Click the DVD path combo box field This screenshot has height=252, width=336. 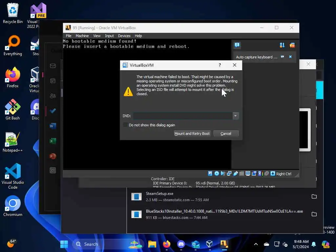(x=183, y=116)
